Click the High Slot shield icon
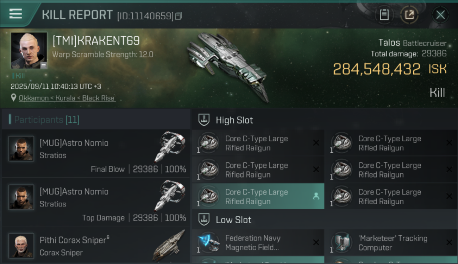This screenshot has height=264, width=458. click(204, 120)
